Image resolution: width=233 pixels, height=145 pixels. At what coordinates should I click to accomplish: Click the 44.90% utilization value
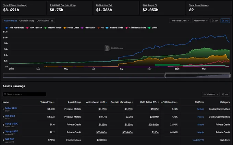pos(174,132)
